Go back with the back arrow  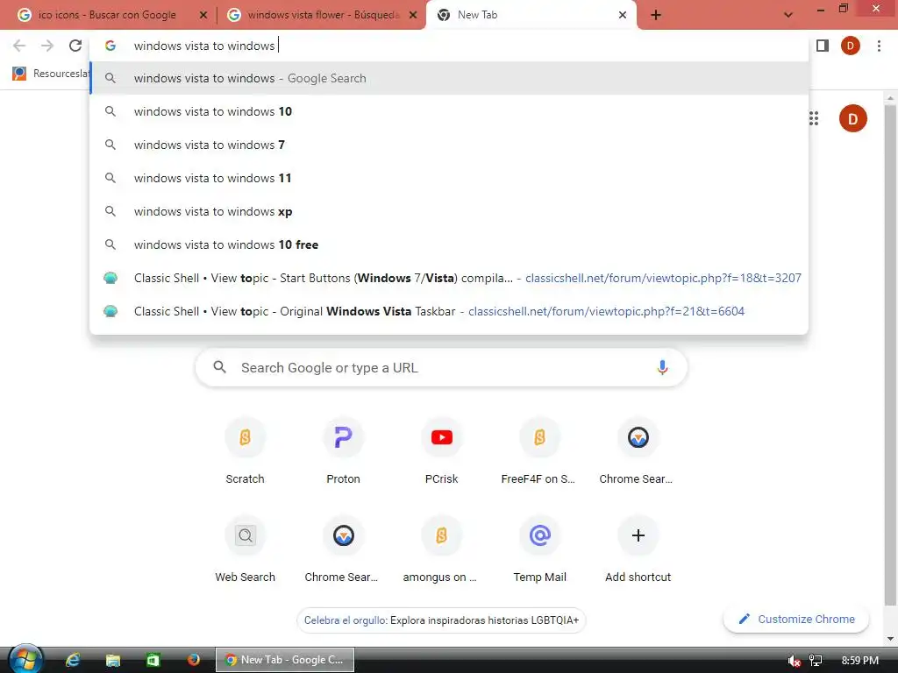click(19, 46)
